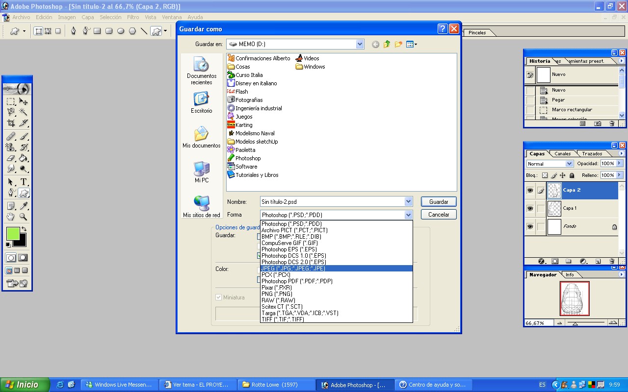The height and width of the screenshot is (392, 628).
Task: Select the Dodge tool
Action: pyautogui.click(x=23, y=169)
